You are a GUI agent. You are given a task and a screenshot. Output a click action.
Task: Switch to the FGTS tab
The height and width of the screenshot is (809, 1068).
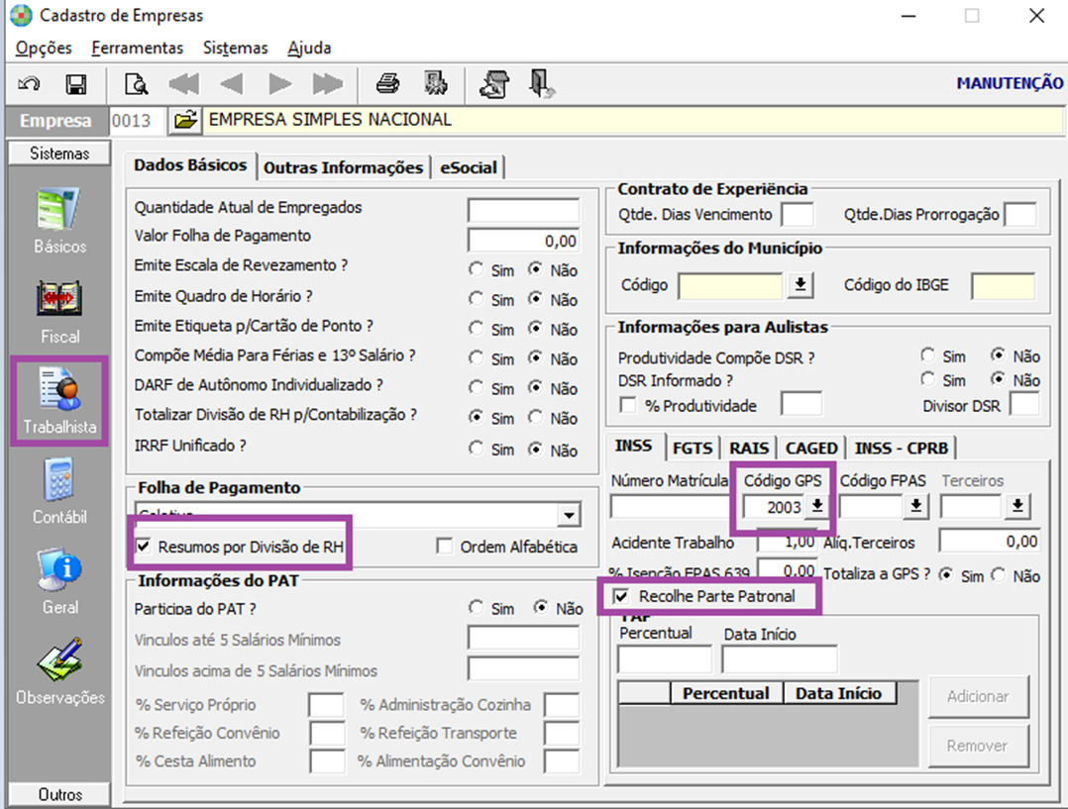coord(693,449)
